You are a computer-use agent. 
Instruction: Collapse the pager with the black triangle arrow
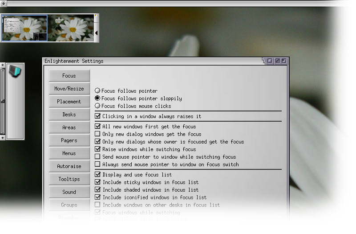96,33
